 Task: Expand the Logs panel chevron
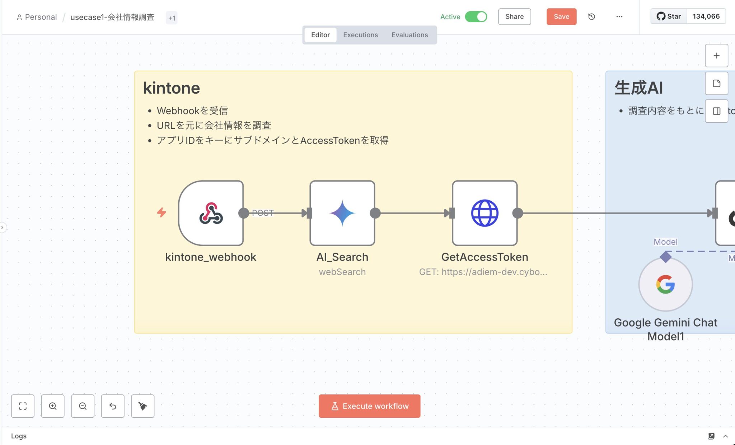point(725,436)
